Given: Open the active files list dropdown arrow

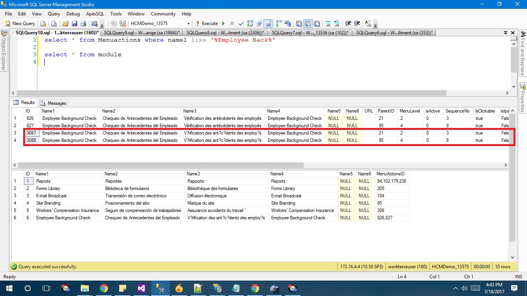Looking at the screenshot, I should [506, 33].
